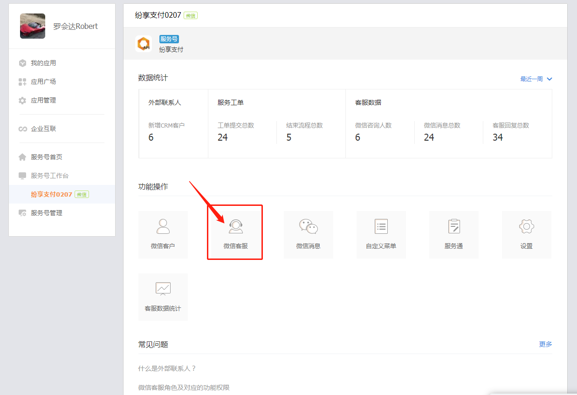This screenshot has height=395, width=577.
Task: Open the 服务通 clipboard icon
Action: point(453,227)
